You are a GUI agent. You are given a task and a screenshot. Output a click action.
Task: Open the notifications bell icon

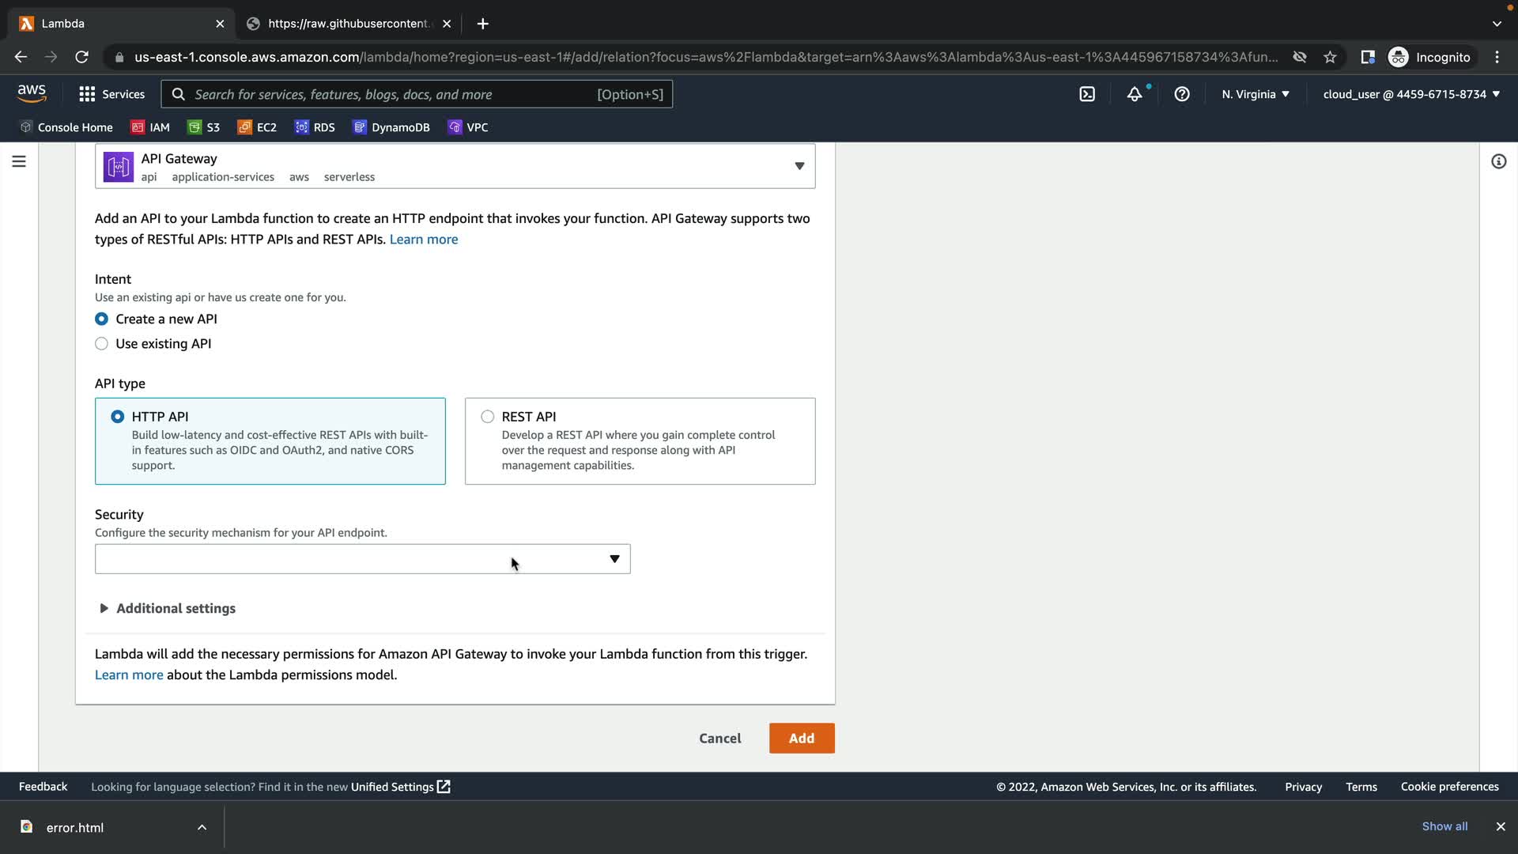pyautogui.click(x=1135, y=94)
